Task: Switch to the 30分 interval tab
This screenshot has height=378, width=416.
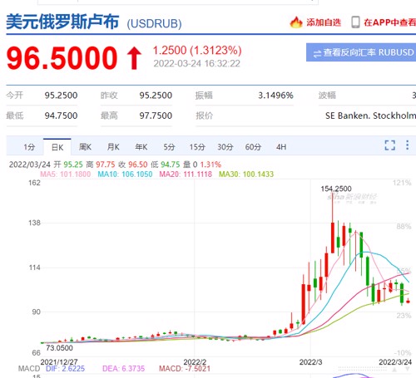Action: [x=225, y=147]
